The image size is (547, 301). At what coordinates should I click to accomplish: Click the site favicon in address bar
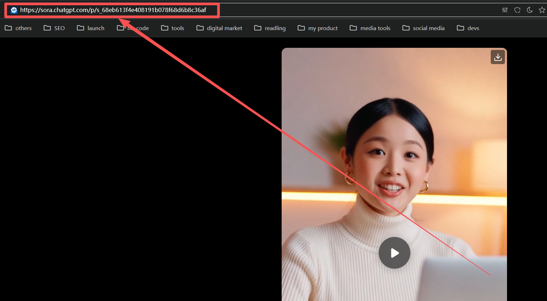click(x=14, y=10)
